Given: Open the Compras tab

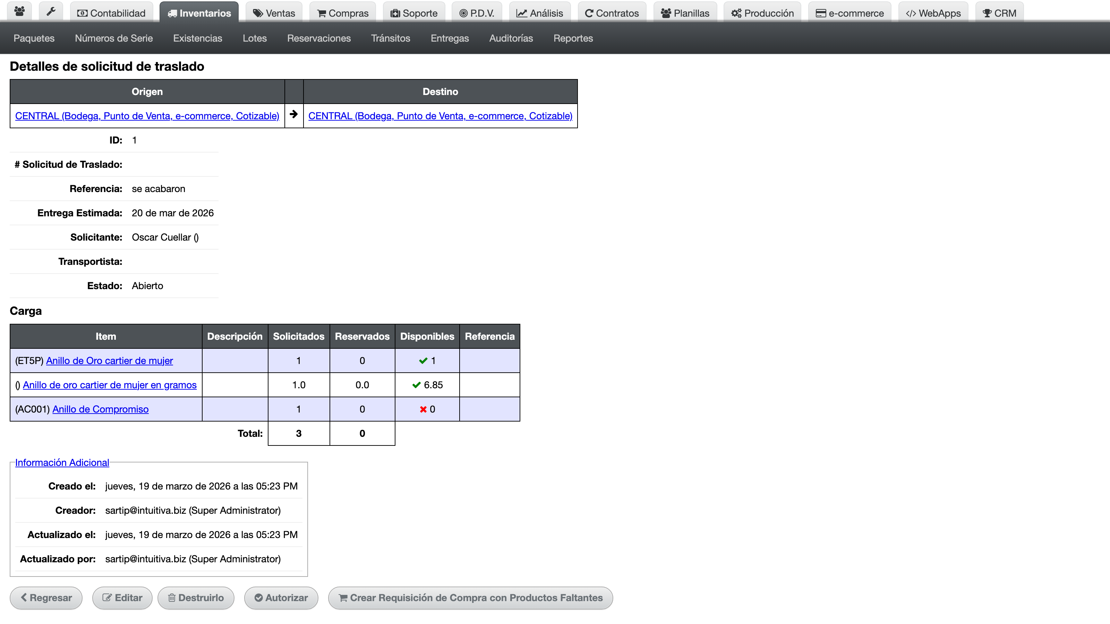Looking at the screenshot, I should click(343, 13).
